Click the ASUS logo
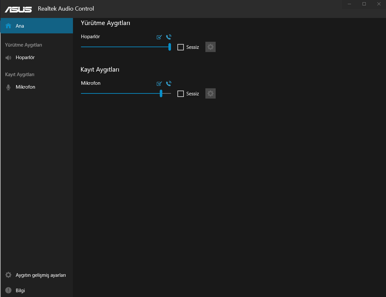Screen dimensions: 386x297 [18, 9]
